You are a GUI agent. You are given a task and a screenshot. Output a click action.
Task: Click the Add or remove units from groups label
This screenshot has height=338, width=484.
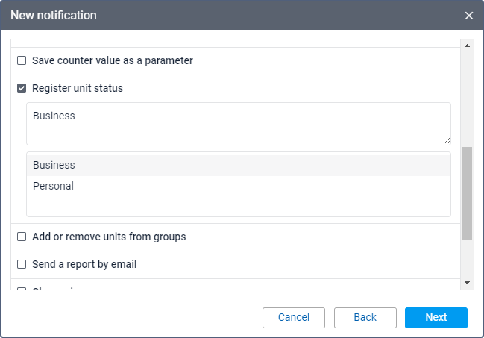point(109,237)
